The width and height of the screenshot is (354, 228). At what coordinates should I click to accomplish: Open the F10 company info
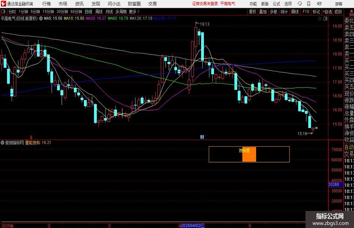pos(306,12)
